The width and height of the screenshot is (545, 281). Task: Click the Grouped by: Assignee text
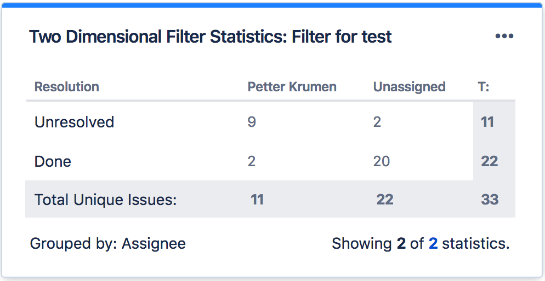point(107,243)
